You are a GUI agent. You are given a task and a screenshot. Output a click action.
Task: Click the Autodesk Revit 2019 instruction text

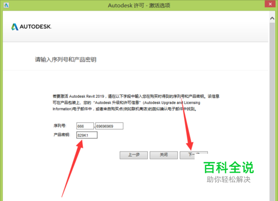click(136, 103)
